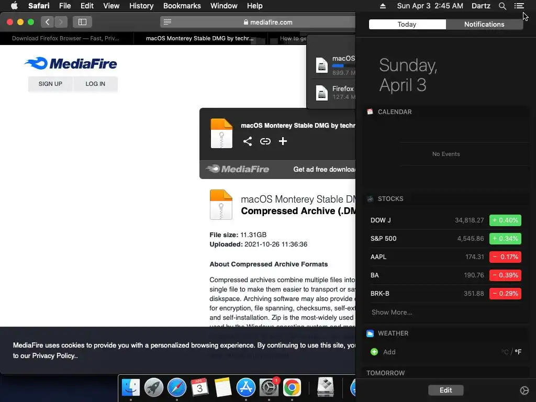
Task: Open the Edit menu
Action: (87, 6)
